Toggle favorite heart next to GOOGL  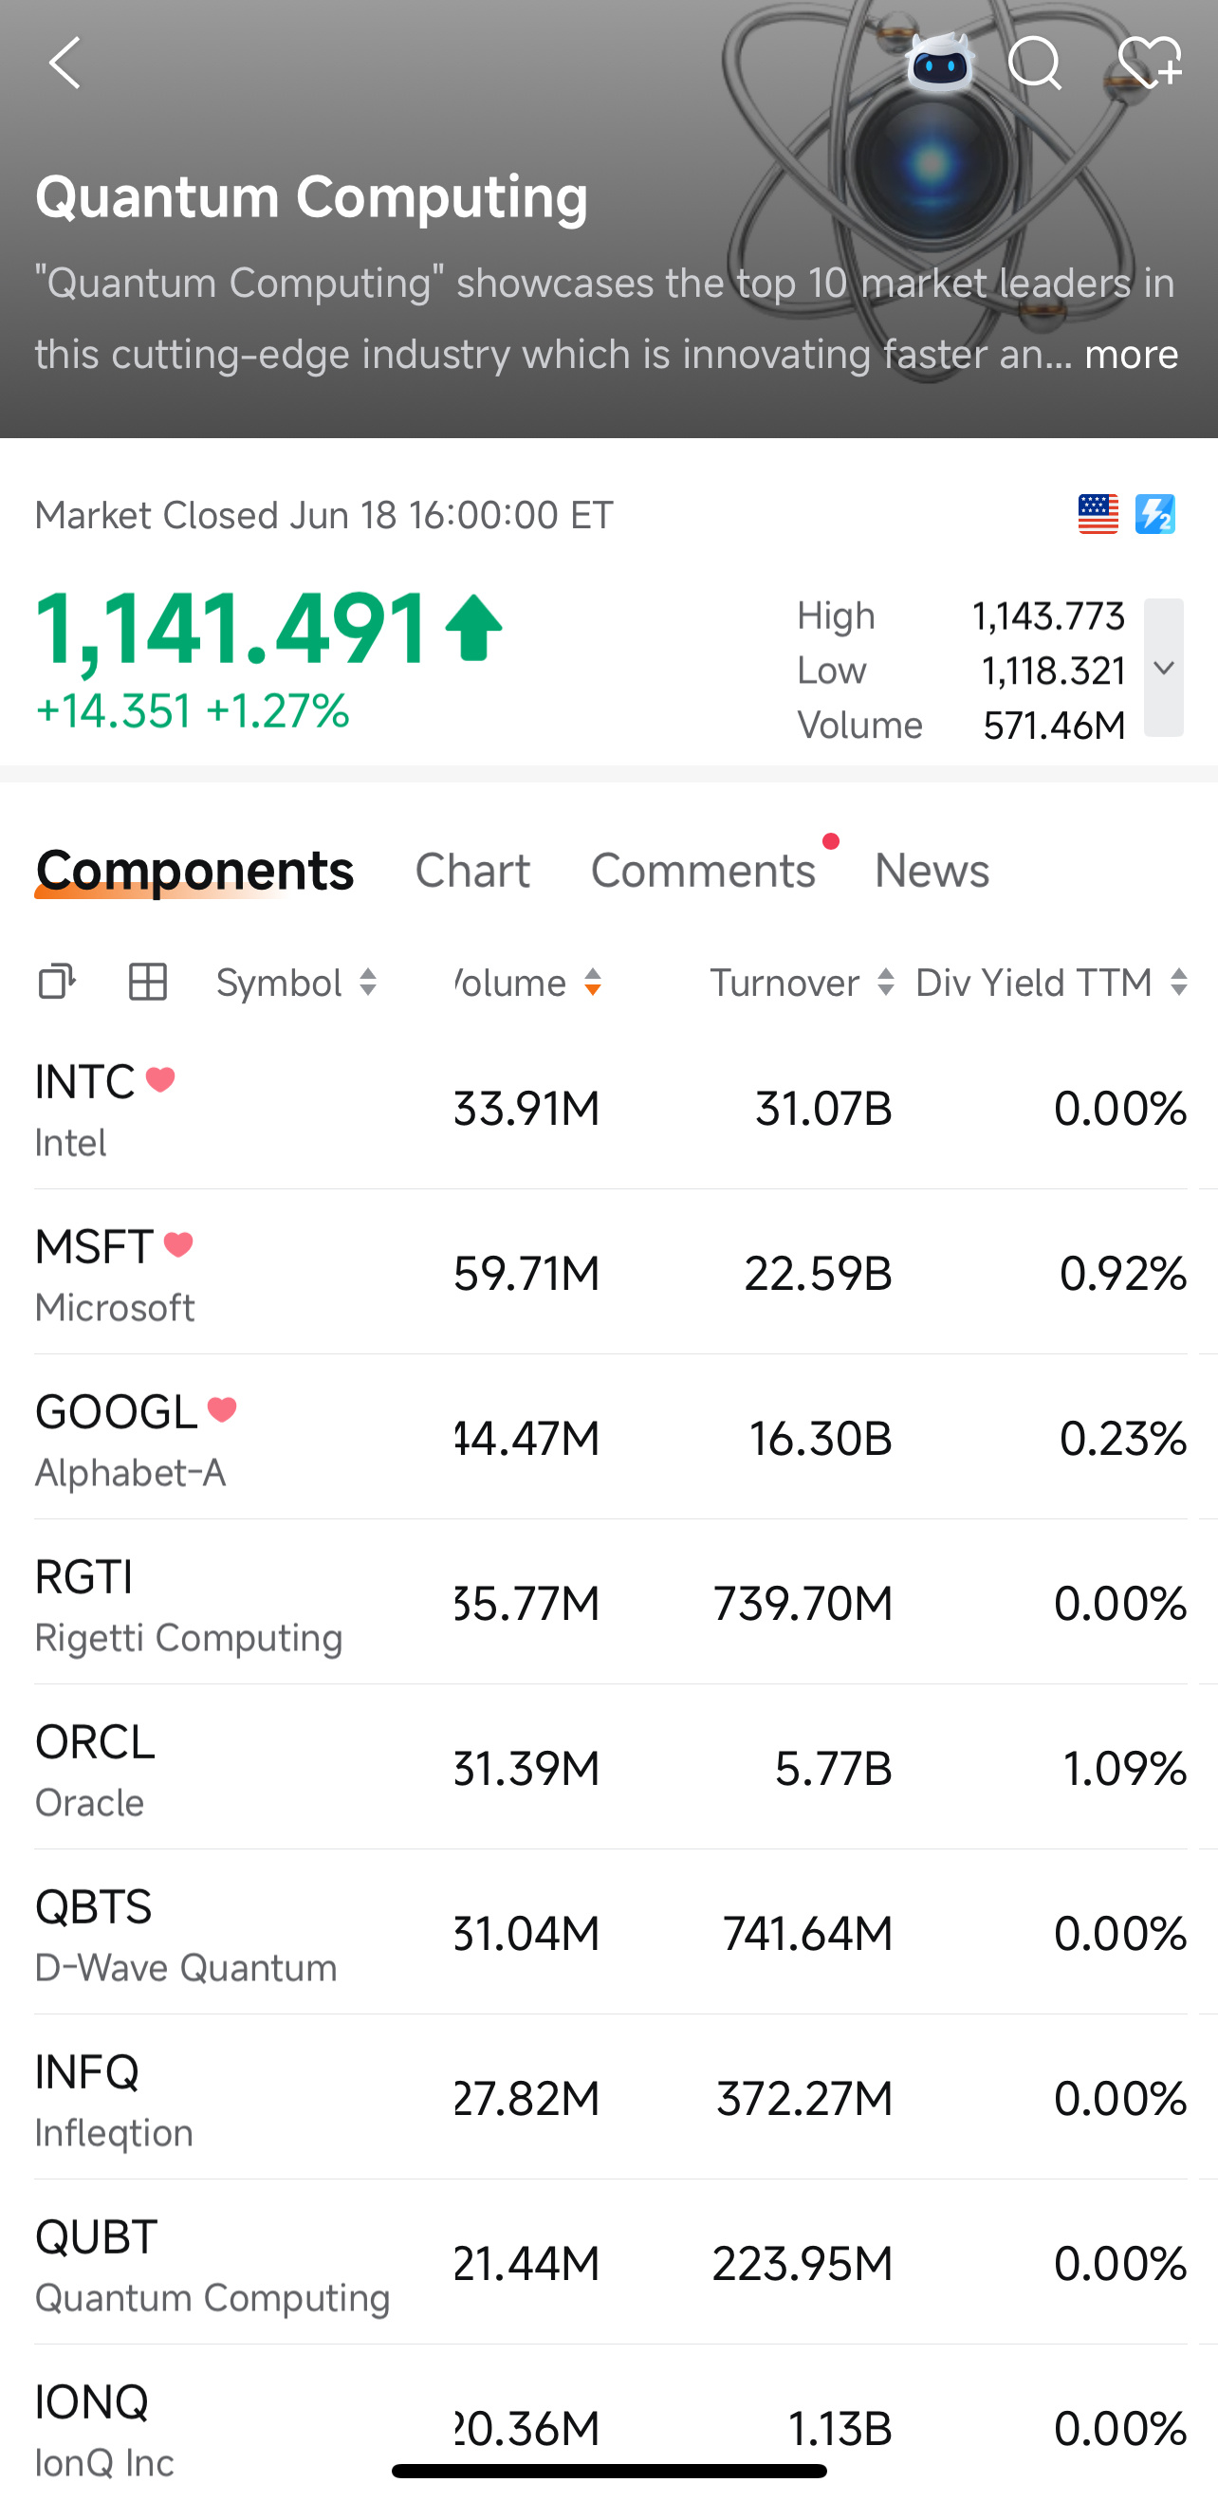click(222, 1408)
